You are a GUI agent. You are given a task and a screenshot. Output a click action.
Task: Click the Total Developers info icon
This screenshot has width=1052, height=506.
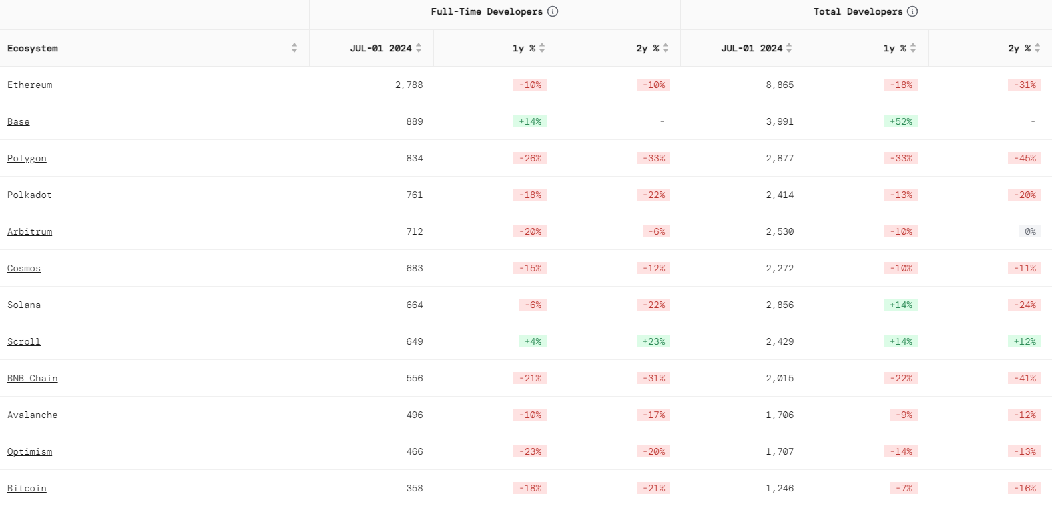pyautogui.click(x=912, y=11)
